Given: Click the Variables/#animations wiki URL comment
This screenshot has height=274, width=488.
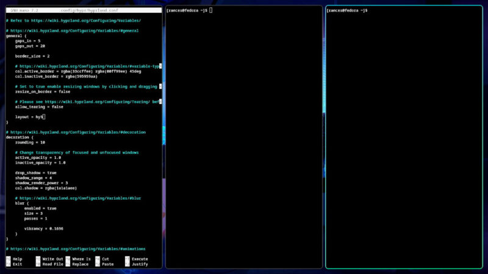Looking at the screenshot, I should [76, 249].
